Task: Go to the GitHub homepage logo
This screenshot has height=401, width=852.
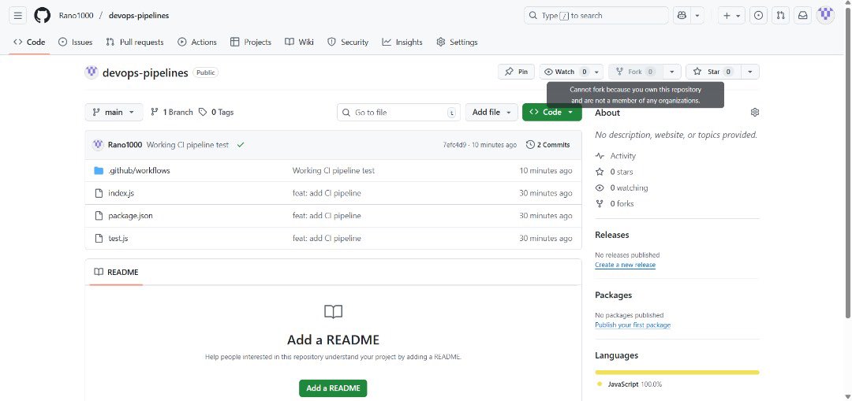Action: tap(43, 16)
